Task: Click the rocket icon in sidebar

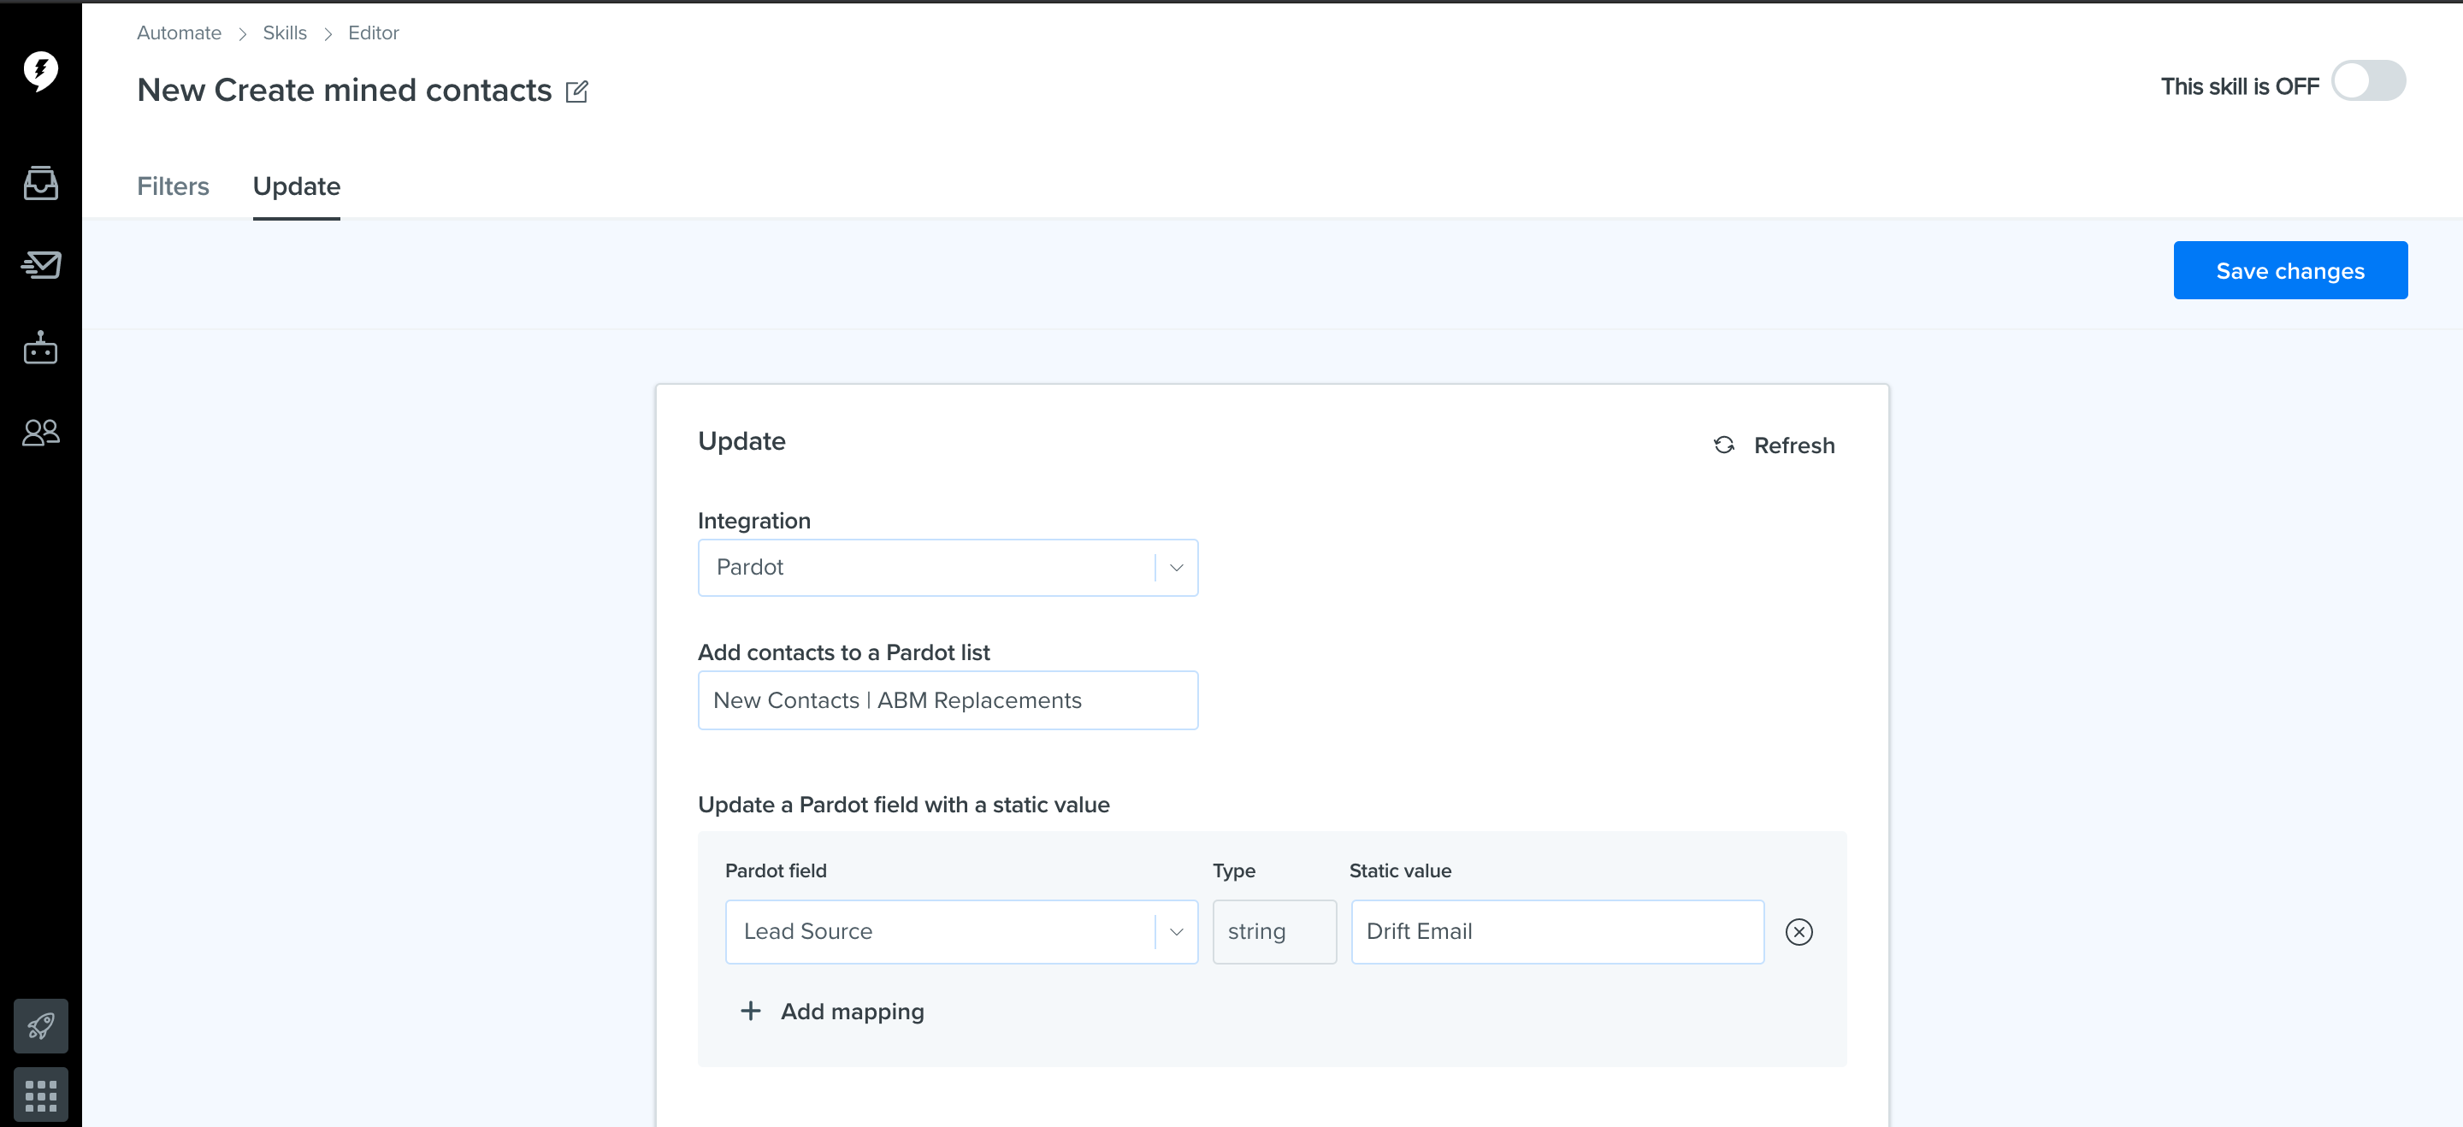Action: (40, 1026)
